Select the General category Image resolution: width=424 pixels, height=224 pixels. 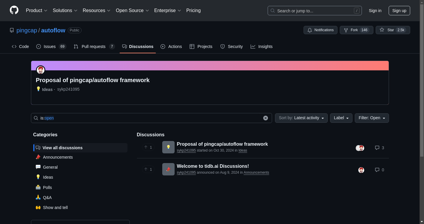[x=80, y=167]
